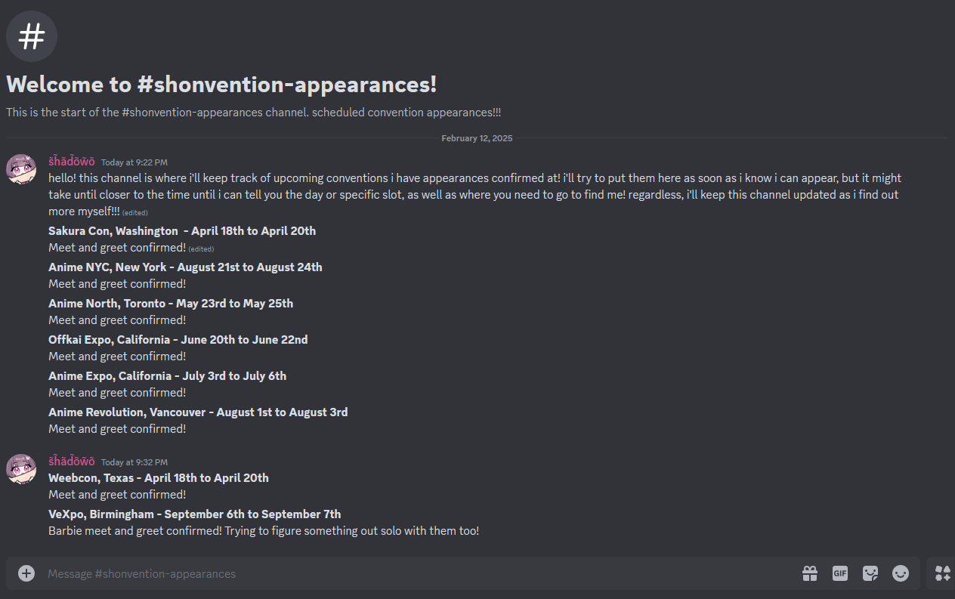Click the Weebcon, Texas message line

click(158, 478)
